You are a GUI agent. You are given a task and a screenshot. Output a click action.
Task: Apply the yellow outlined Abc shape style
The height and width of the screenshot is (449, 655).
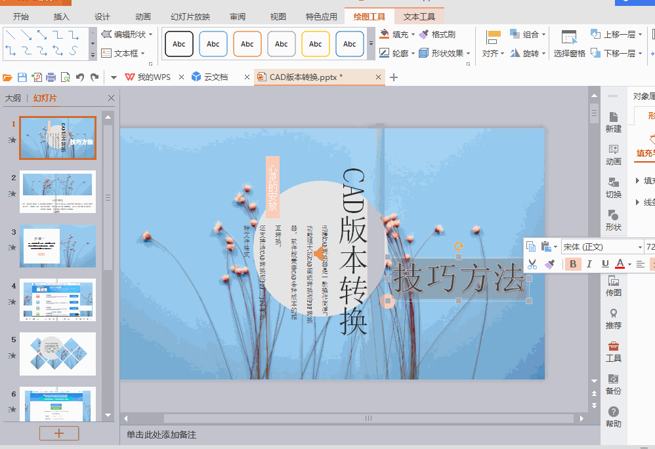tap(316, 44)
